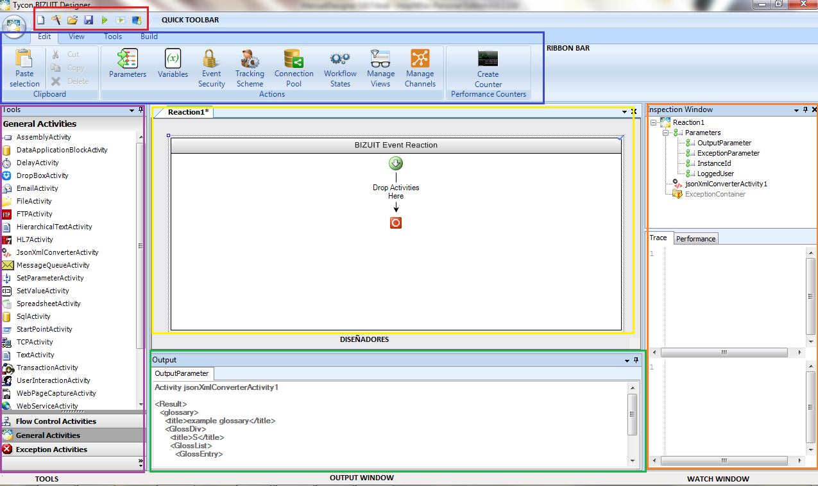Open Manage Views

(x=381, y=69)
